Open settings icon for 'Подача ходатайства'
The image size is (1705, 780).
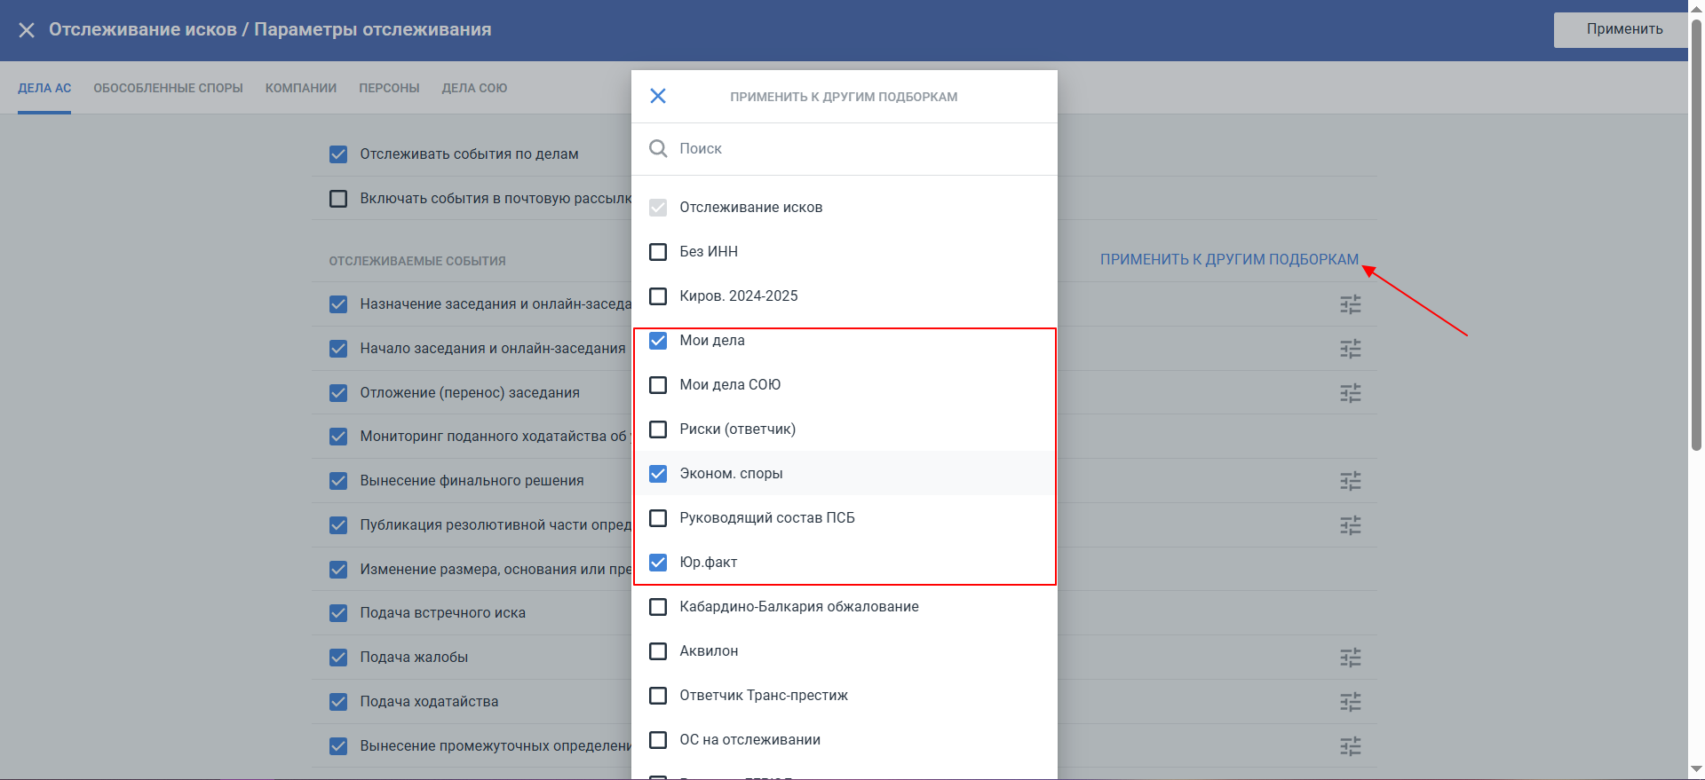click(1350, 702)
